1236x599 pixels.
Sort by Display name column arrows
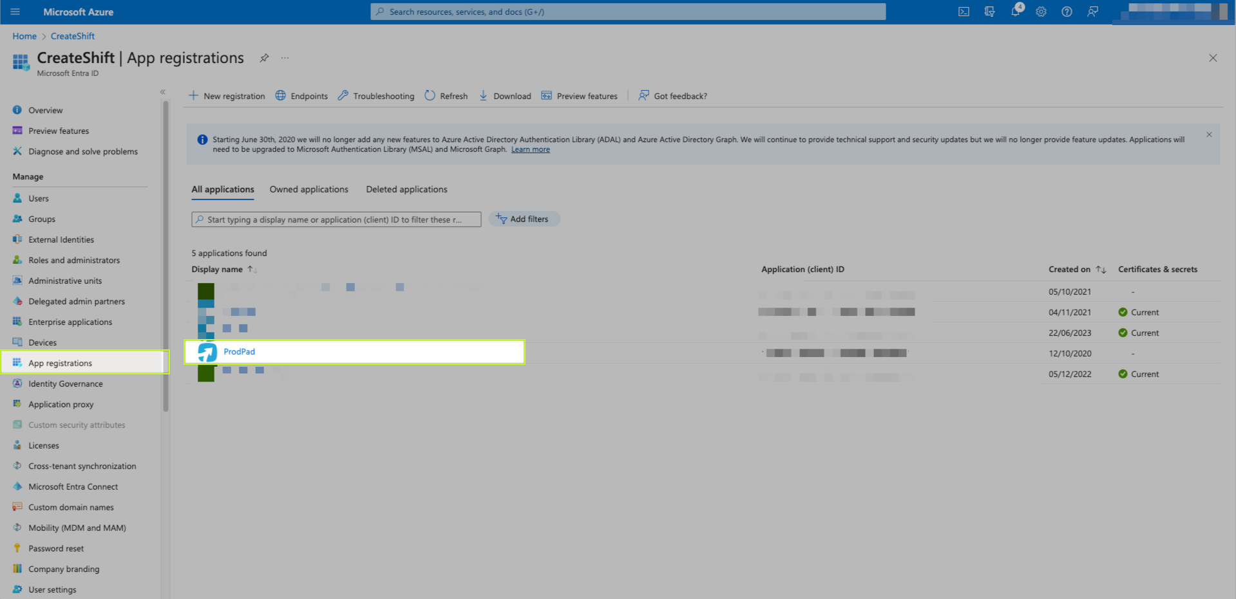click(x=252, y=270)
